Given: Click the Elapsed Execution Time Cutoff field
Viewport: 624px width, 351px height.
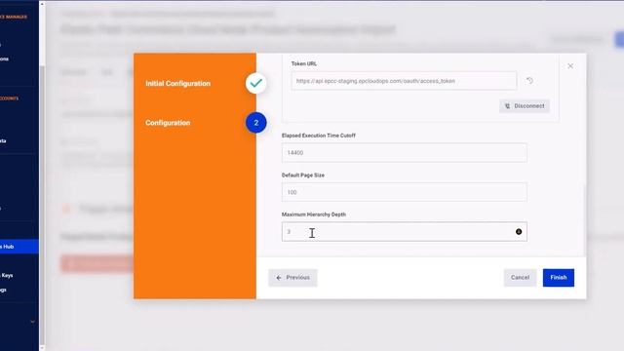Looking at the screenshot, I should (405, 153).
